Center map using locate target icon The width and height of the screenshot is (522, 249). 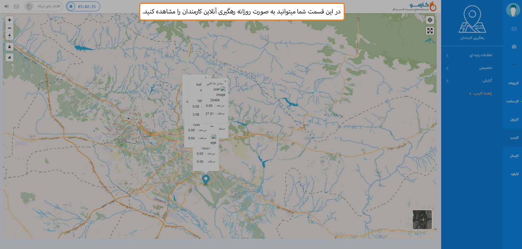tap(430, 20)
